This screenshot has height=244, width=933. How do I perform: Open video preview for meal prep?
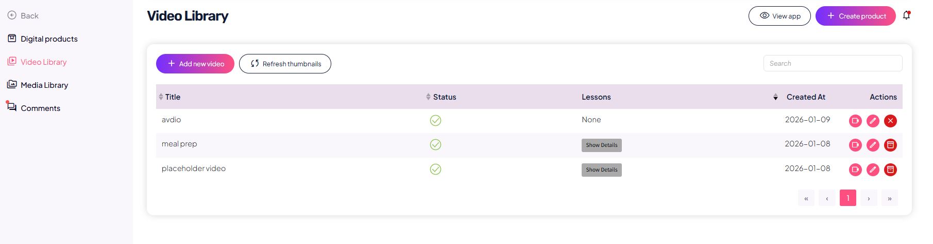(855, 145)
